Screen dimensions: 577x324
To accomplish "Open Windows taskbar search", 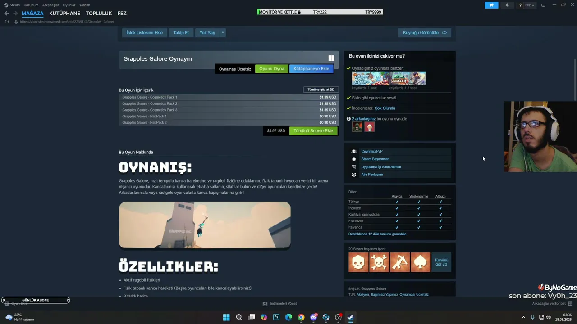I will click(x=239, y=317).
